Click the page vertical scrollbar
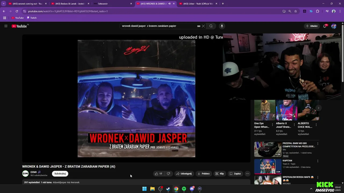The width and height of the screenshot is (344, 193). (x=343, y=54)
